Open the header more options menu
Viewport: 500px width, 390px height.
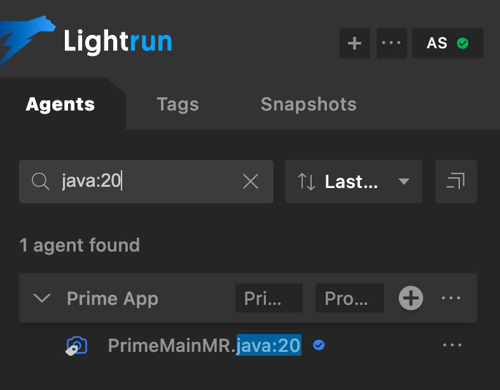tap(391, 43)
